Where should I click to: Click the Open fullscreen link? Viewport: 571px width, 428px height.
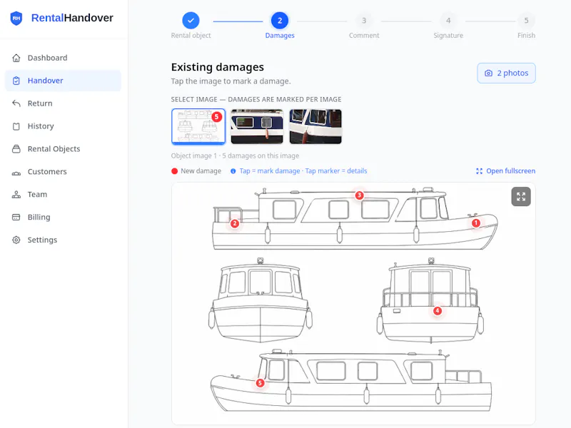506,171
